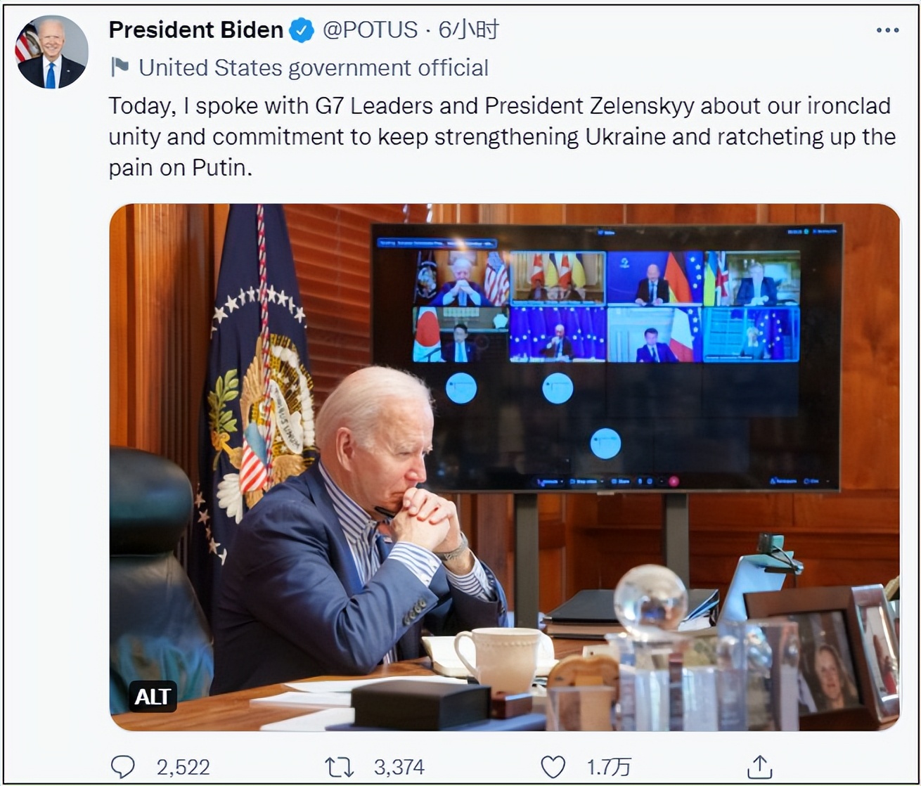This screenshot has height=786, width=921.
Task: Like the tweet with the heart icon
Action: pos(553,766)
